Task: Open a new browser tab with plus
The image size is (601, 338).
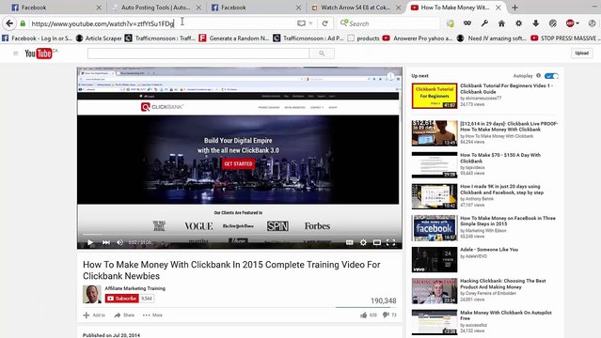Action: 514,8
